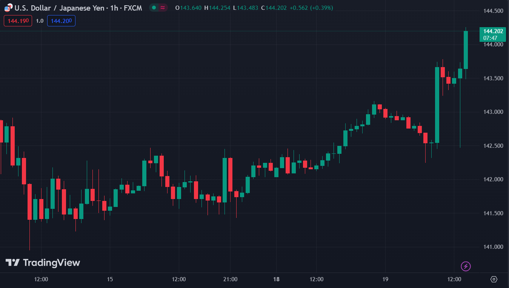Click the close value C144.202
Viewport: 509px width, 288px height.
click(x=274, y=8)
